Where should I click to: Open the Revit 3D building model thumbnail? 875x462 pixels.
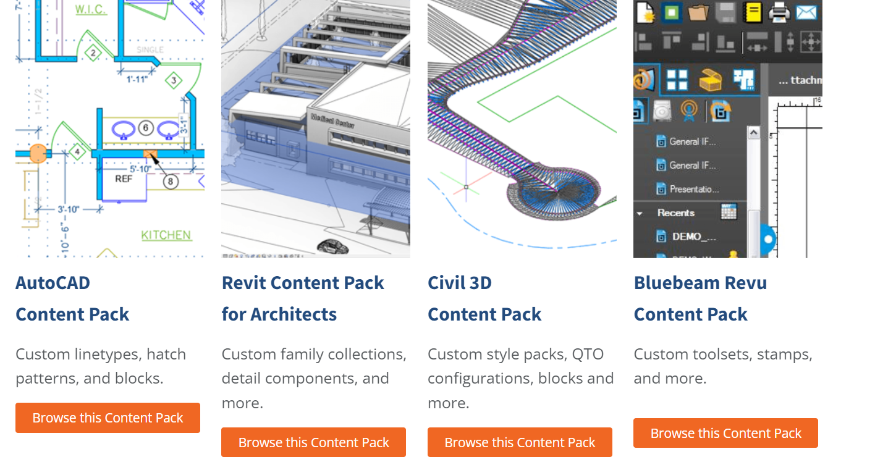pyautogui.click(x=316, y=128)
